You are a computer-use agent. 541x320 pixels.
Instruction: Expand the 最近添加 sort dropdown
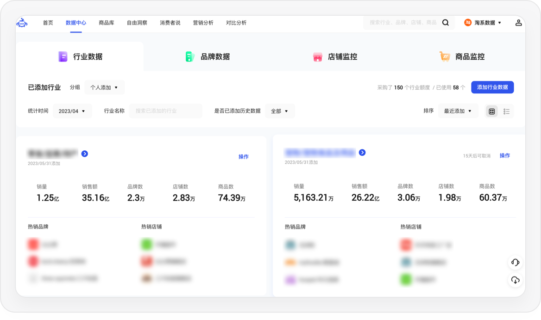458,111
